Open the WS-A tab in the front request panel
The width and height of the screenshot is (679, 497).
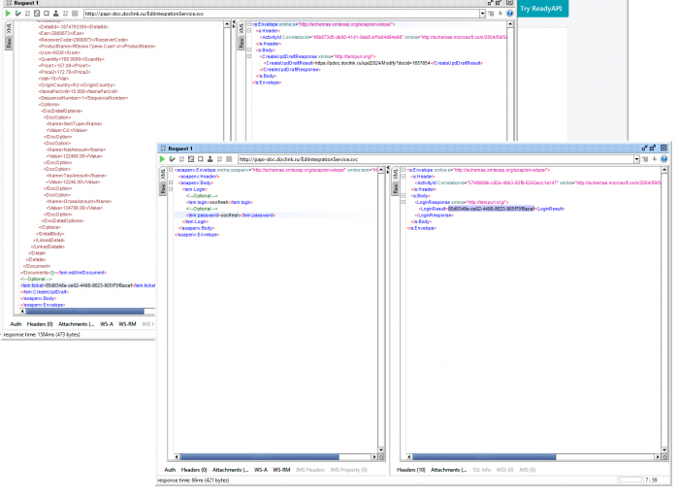coord(261,470)
